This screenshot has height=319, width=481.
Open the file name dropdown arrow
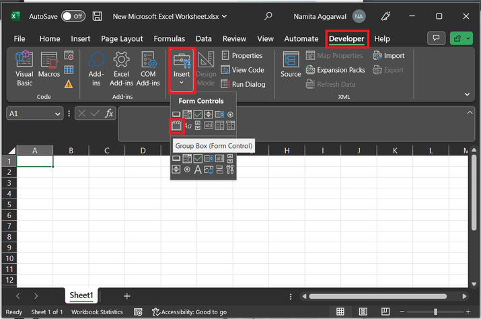pyautogui.click(x=224, y=16)
